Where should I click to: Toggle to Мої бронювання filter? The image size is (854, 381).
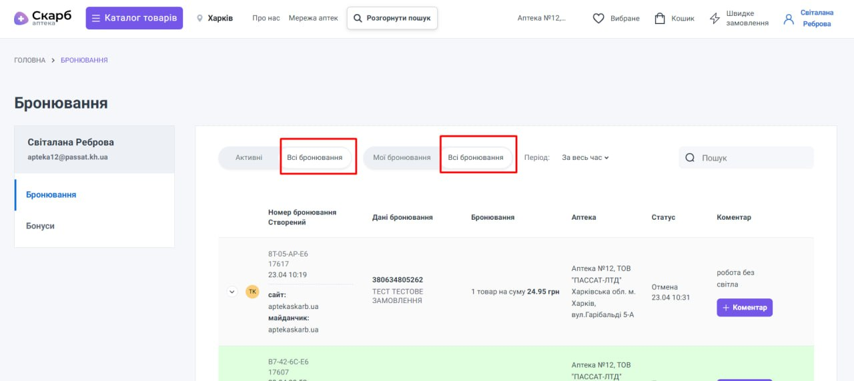[402, 158]
